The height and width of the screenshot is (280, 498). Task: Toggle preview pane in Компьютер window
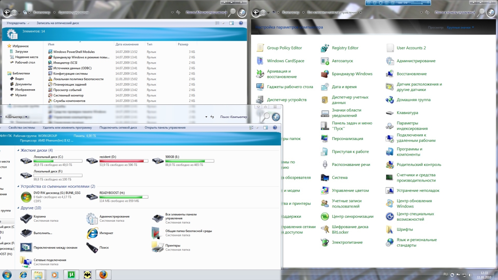(x=265, y=128)
